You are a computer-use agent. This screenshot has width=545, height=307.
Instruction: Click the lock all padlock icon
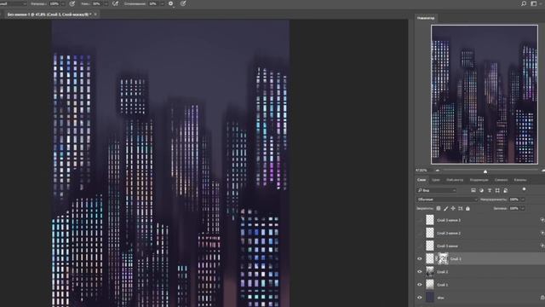coord(468,208)
